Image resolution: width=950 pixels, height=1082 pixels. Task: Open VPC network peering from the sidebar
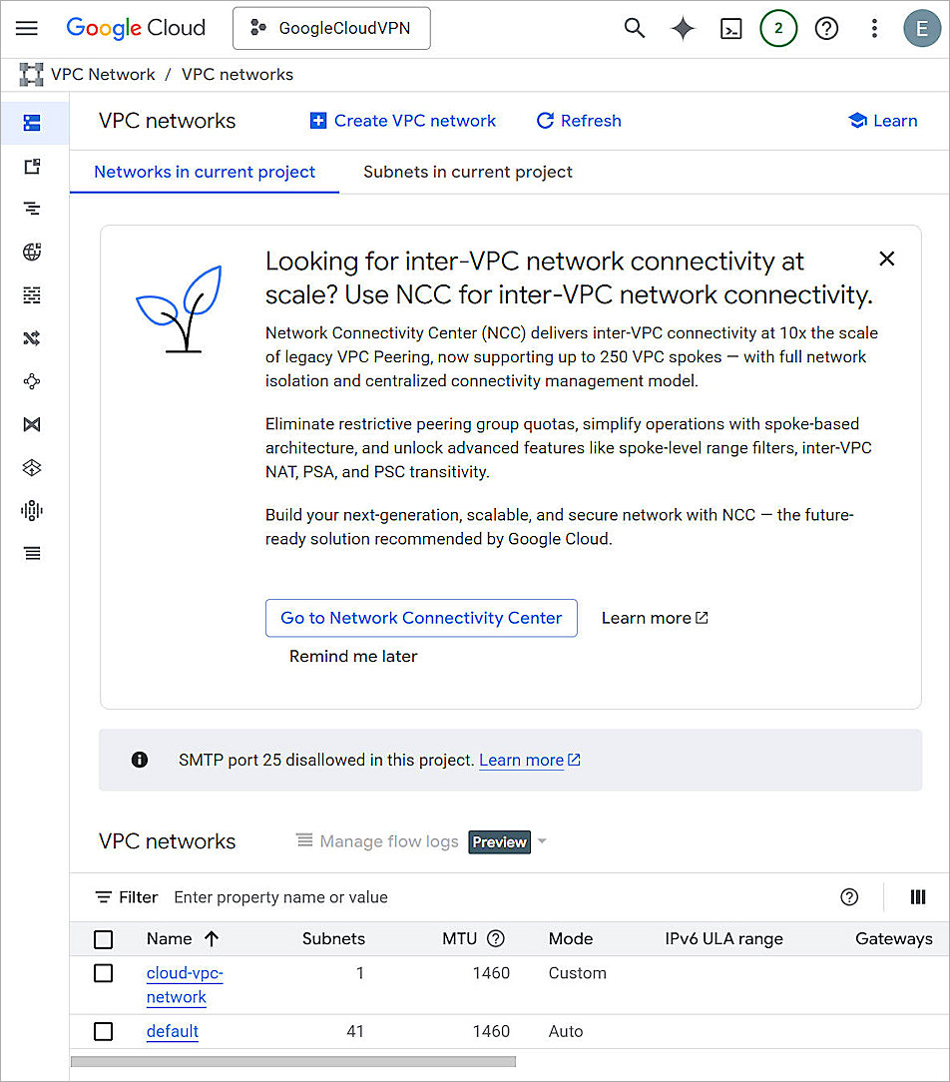point(31,380)
